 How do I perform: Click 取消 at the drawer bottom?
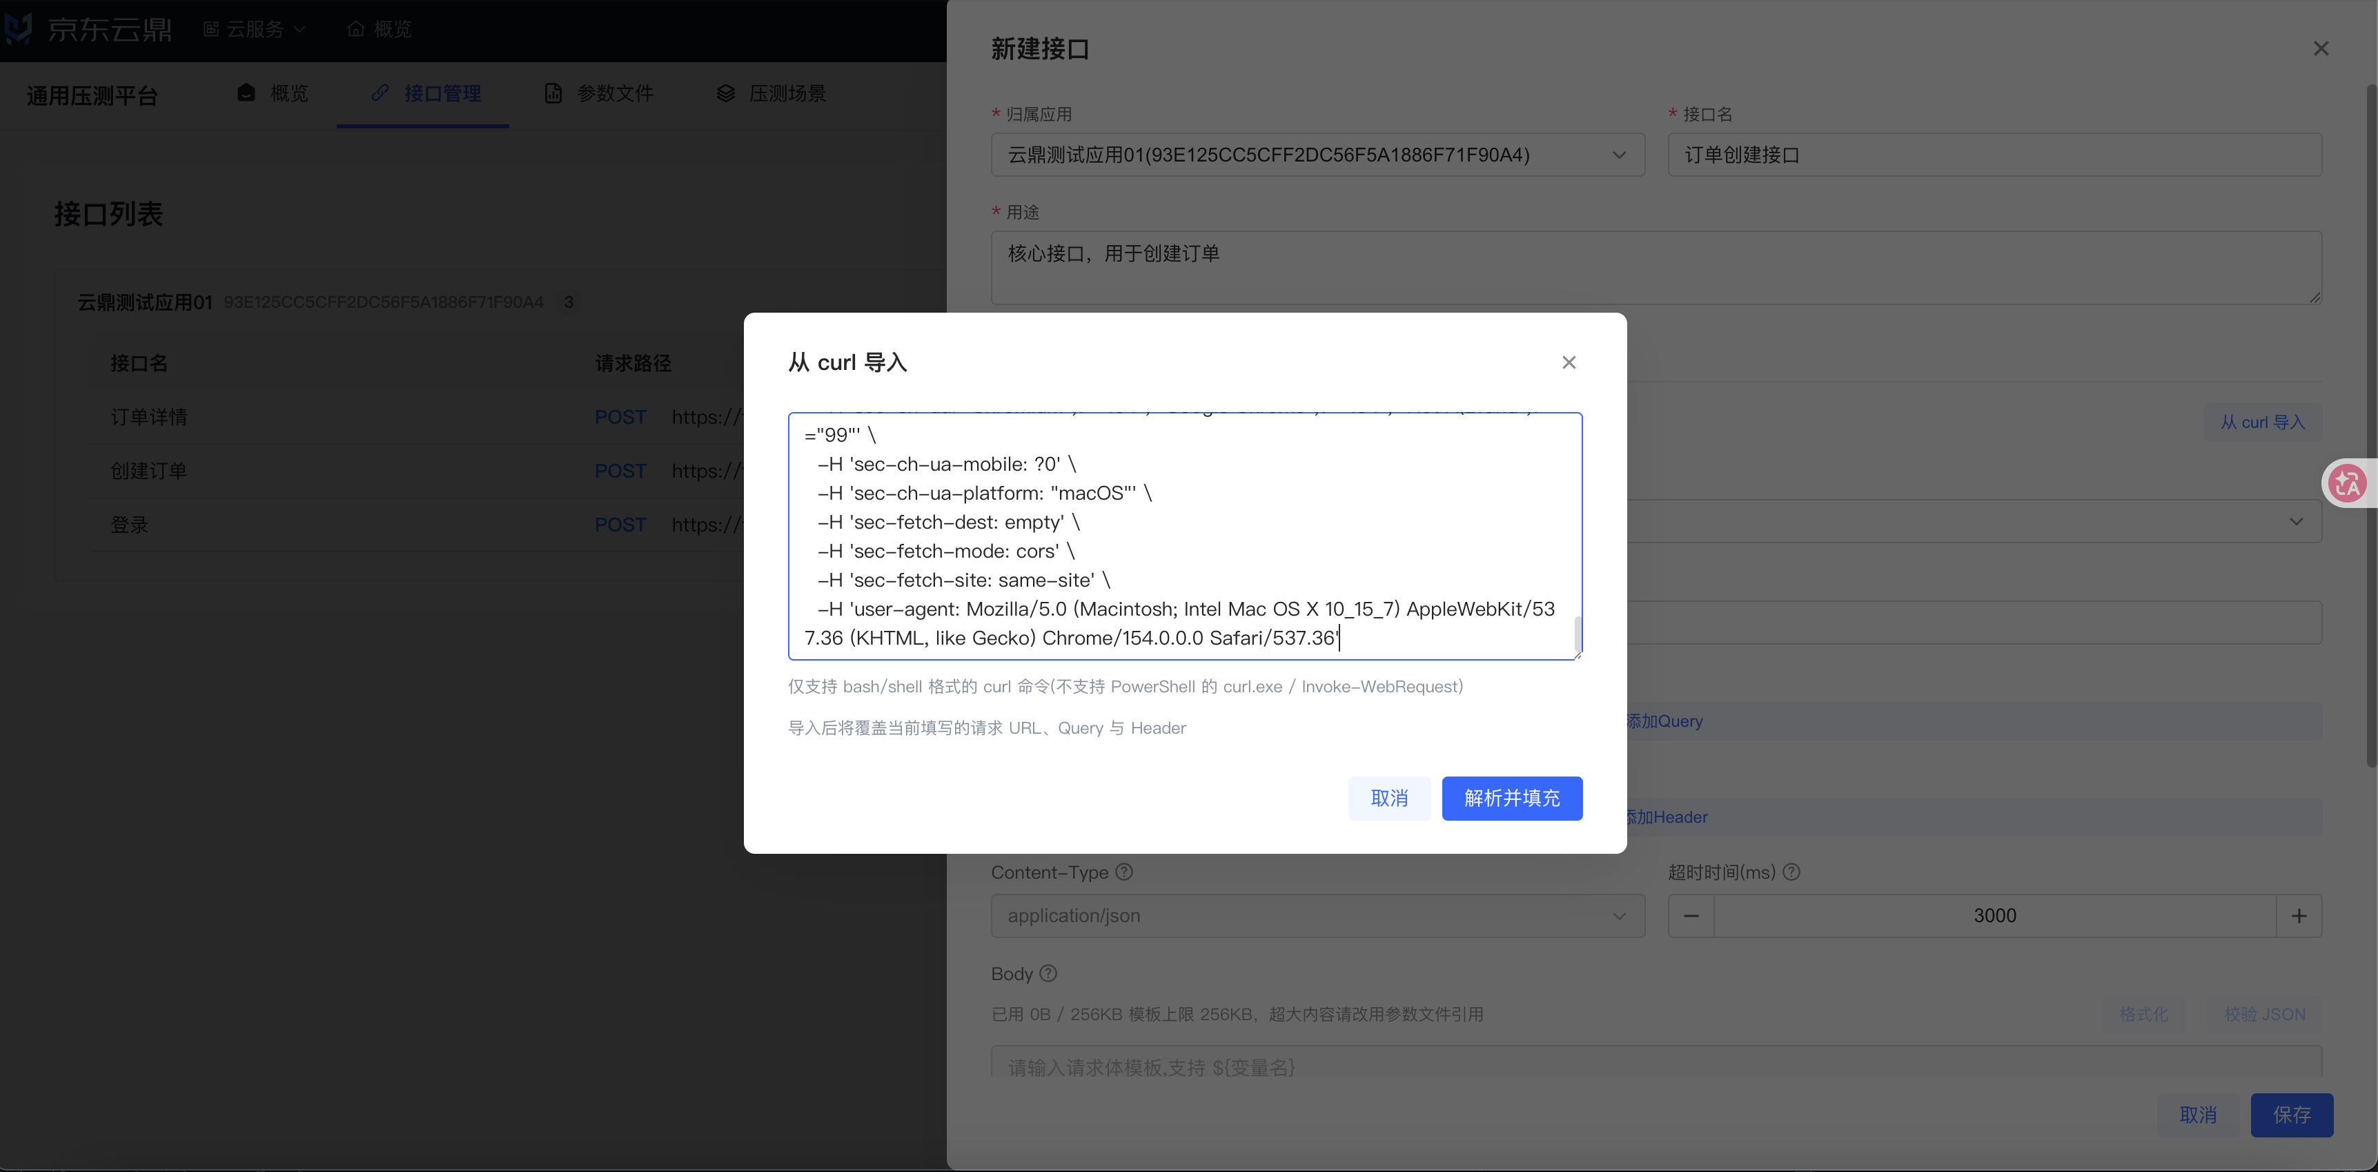pos(2198,1115)
